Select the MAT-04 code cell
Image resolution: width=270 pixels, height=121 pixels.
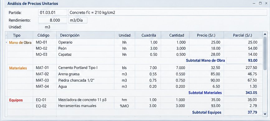click(x=45, y=87)
